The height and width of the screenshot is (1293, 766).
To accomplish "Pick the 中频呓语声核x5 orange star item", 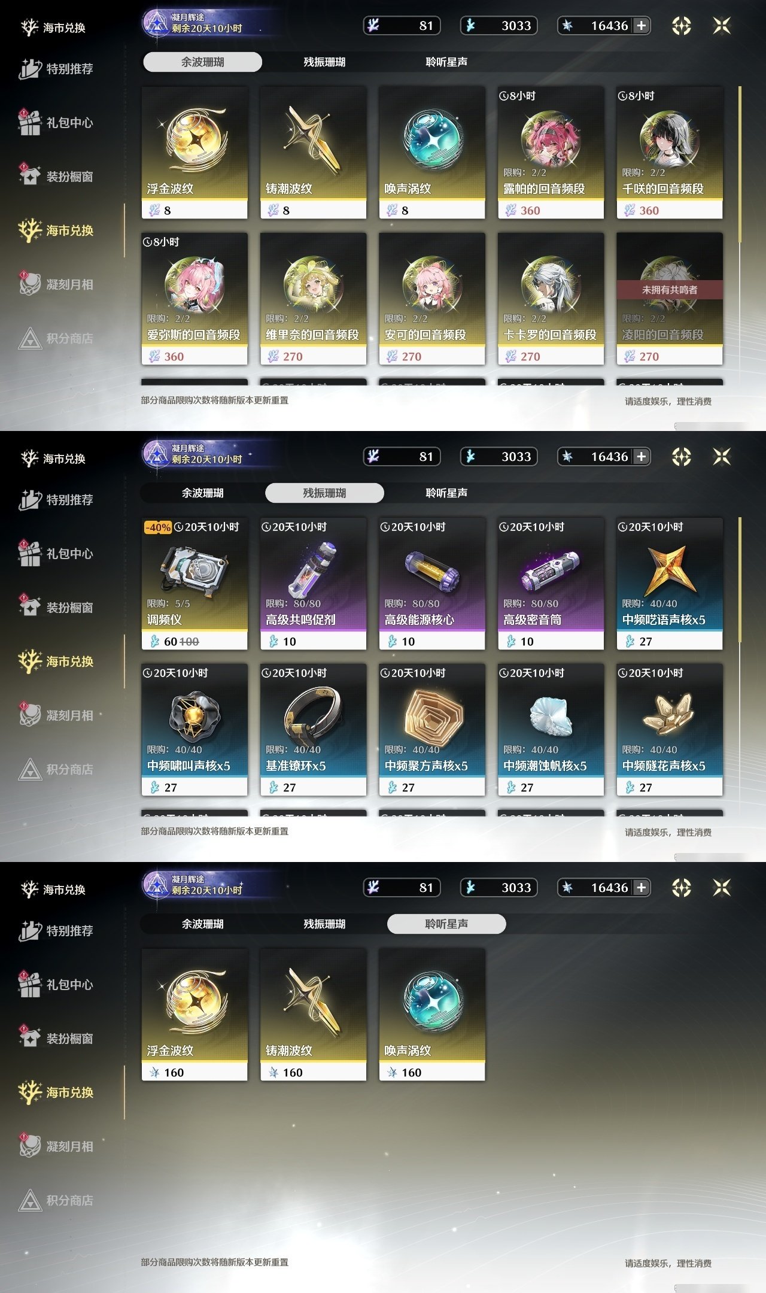I will tap(670, 584).
